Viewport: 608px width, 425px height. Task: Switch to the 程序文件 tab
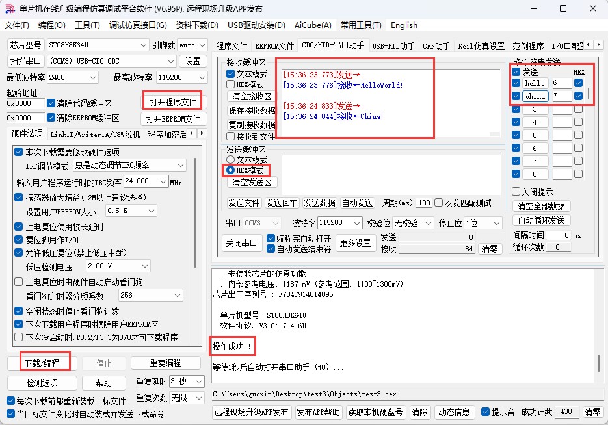231,46
